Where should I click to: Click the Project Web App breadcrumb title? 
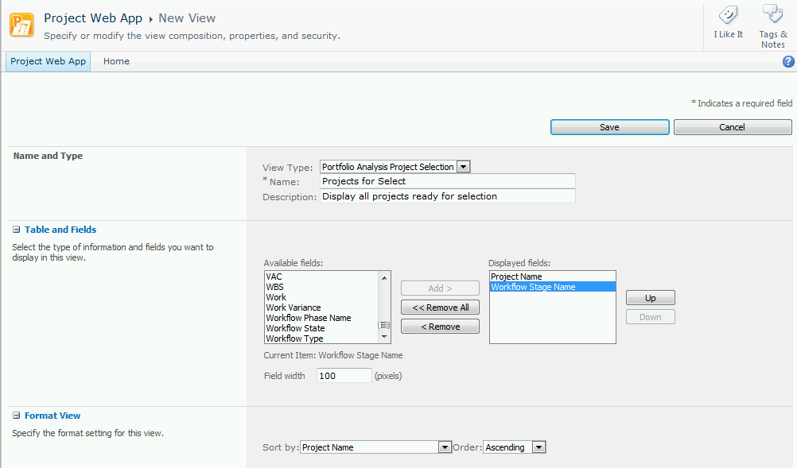[x=93, y=18]
